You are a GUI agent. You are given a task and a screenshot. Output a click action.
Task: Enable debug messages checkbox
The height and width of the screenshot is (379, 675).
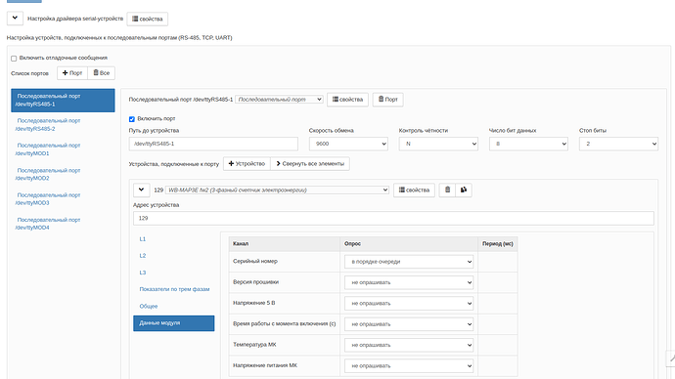click(x=14, y=59)
